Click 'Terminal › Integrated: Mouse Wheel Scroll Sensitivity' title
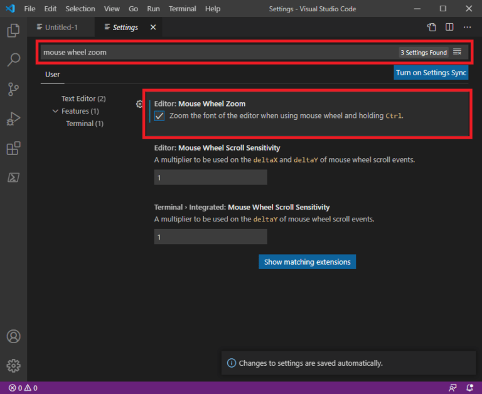 pos(242,207)
